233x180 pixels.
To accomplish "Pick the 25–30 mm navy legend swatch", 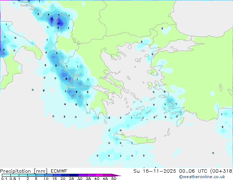I will point(74,175).
